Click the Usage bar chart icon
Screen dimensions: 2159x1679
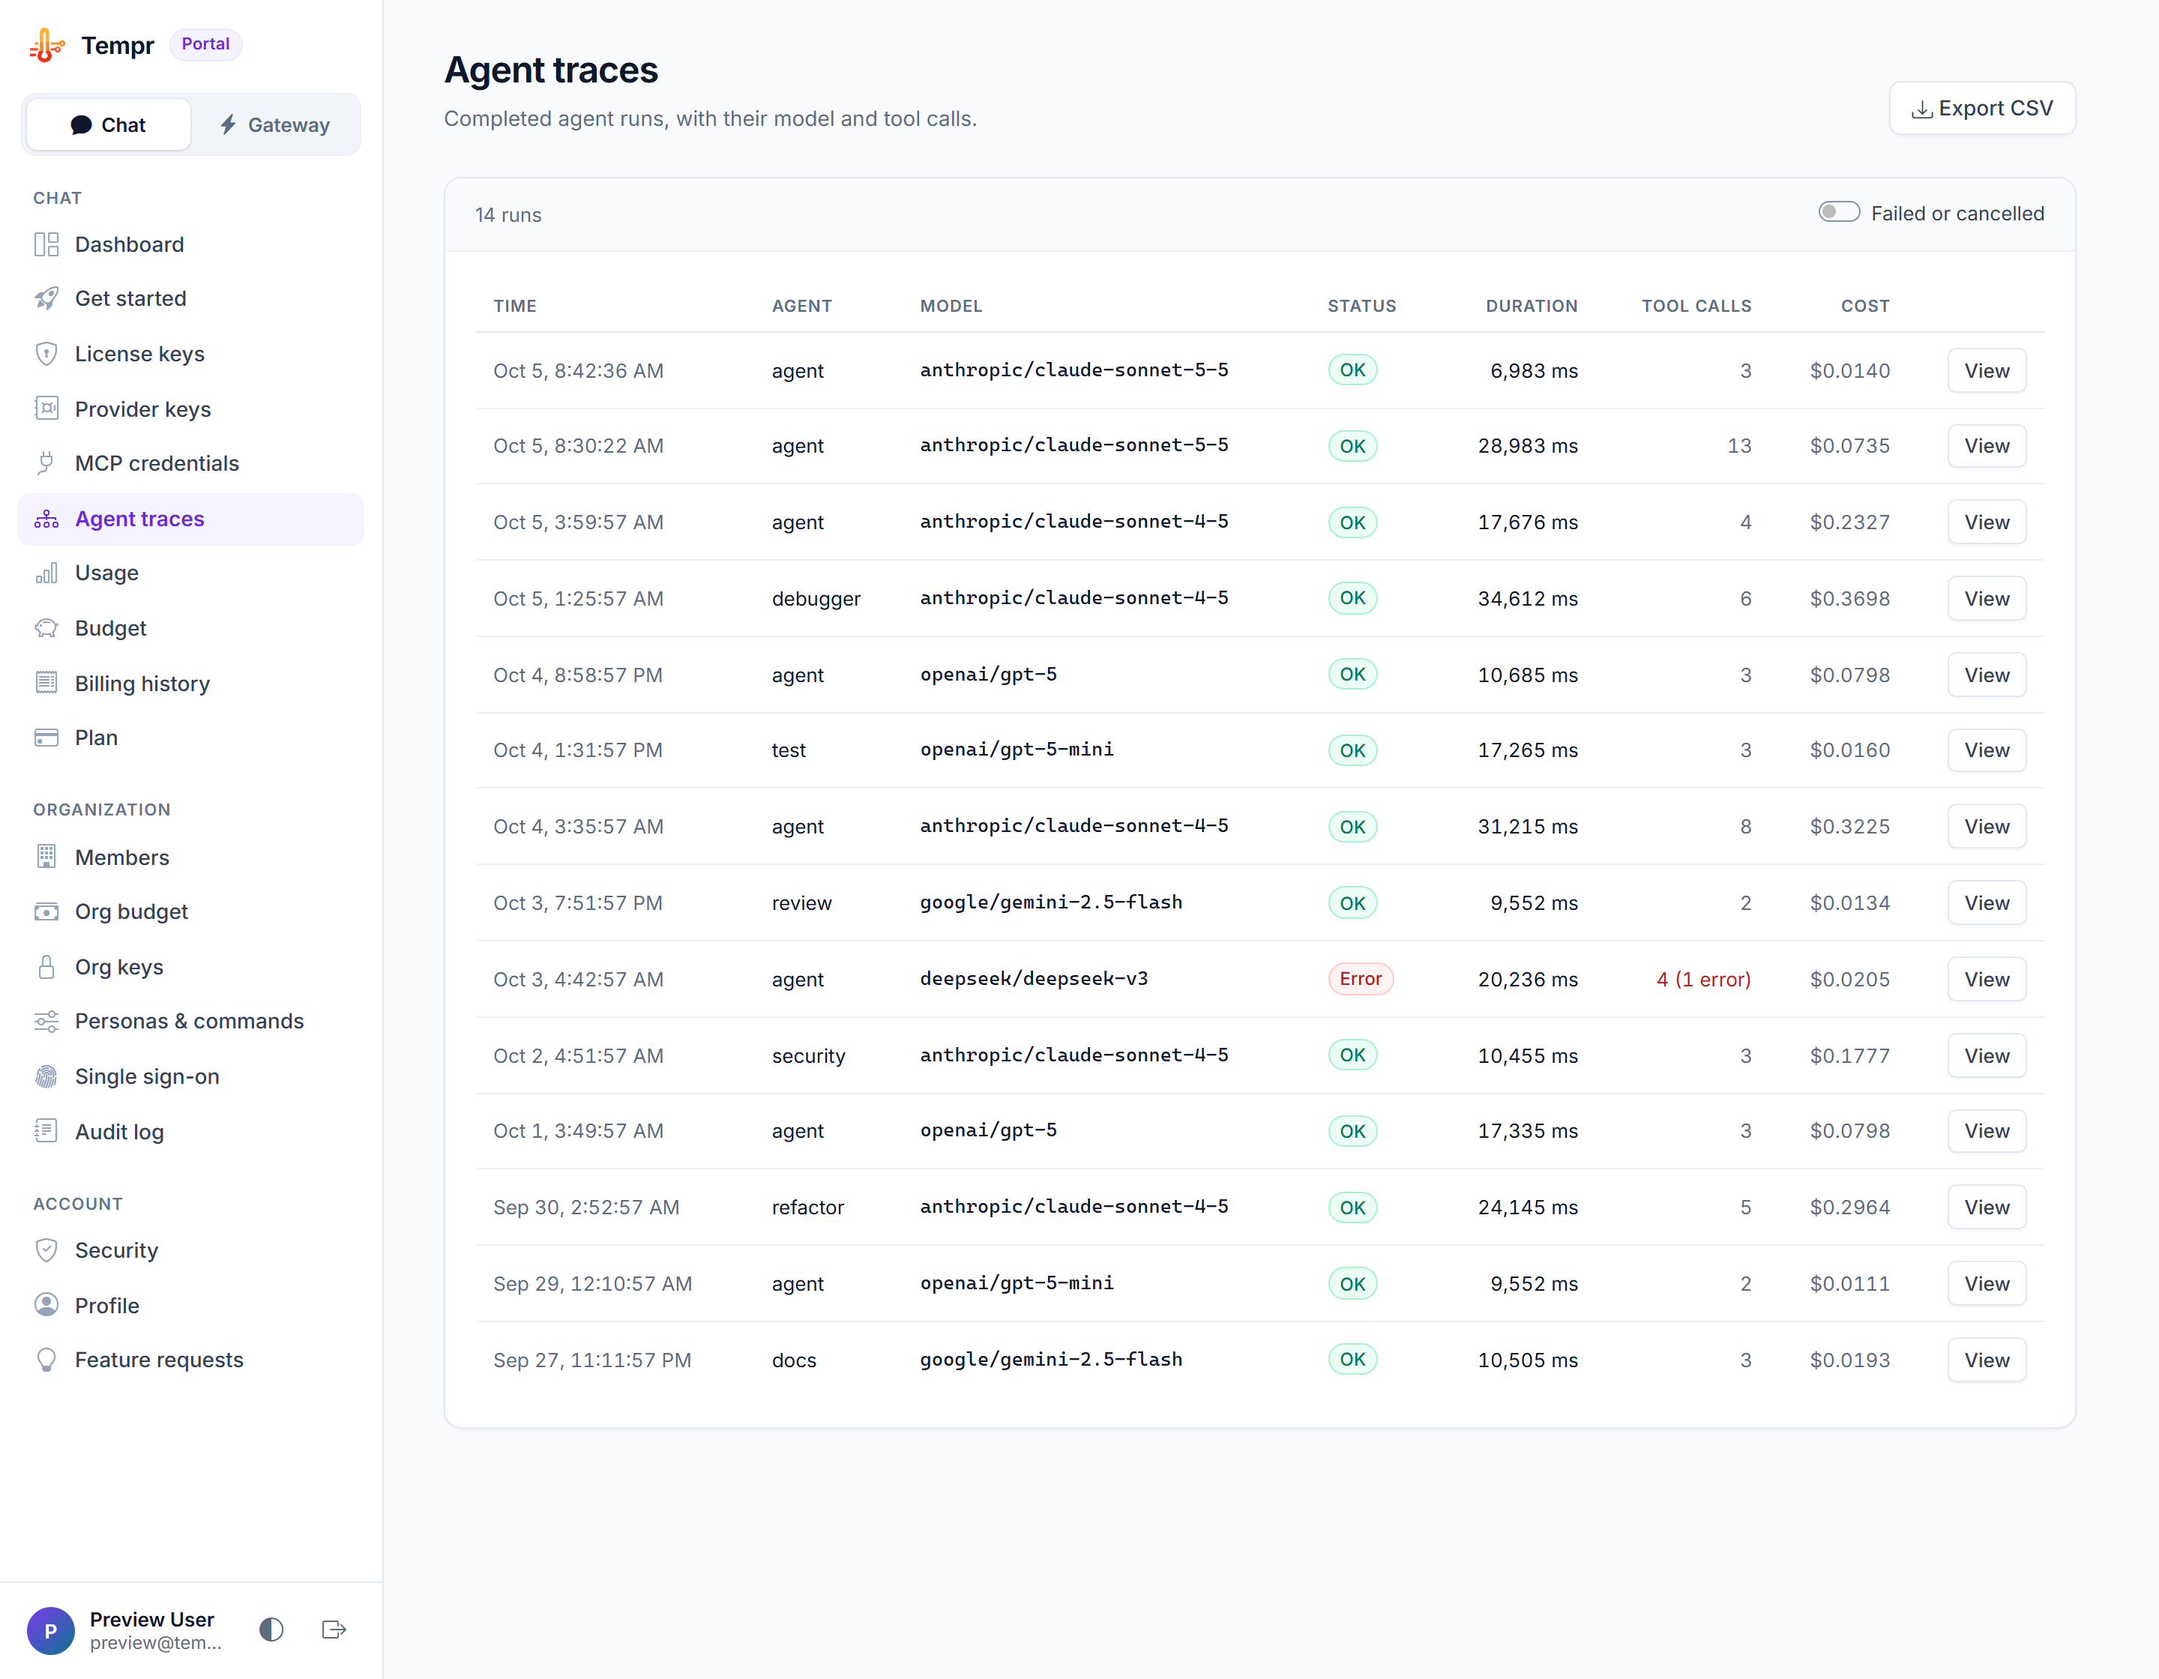(46, 573)
